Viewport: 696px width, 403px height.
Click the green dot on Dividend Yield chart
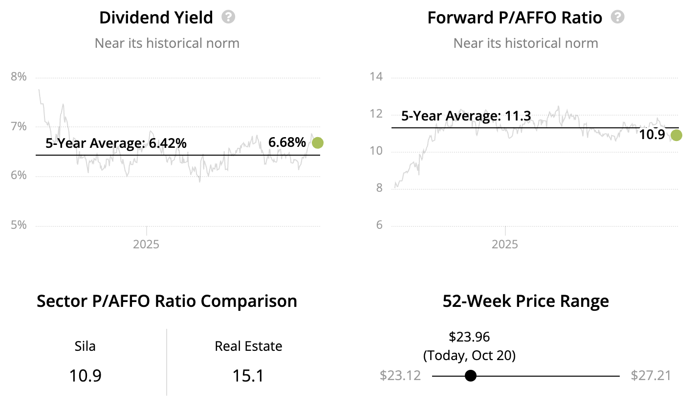click(x=318, y=143)
